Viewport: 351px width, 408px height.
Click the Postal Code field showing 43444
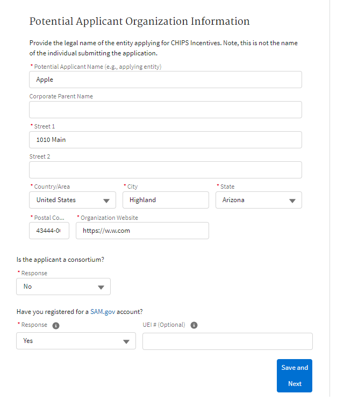49,231
